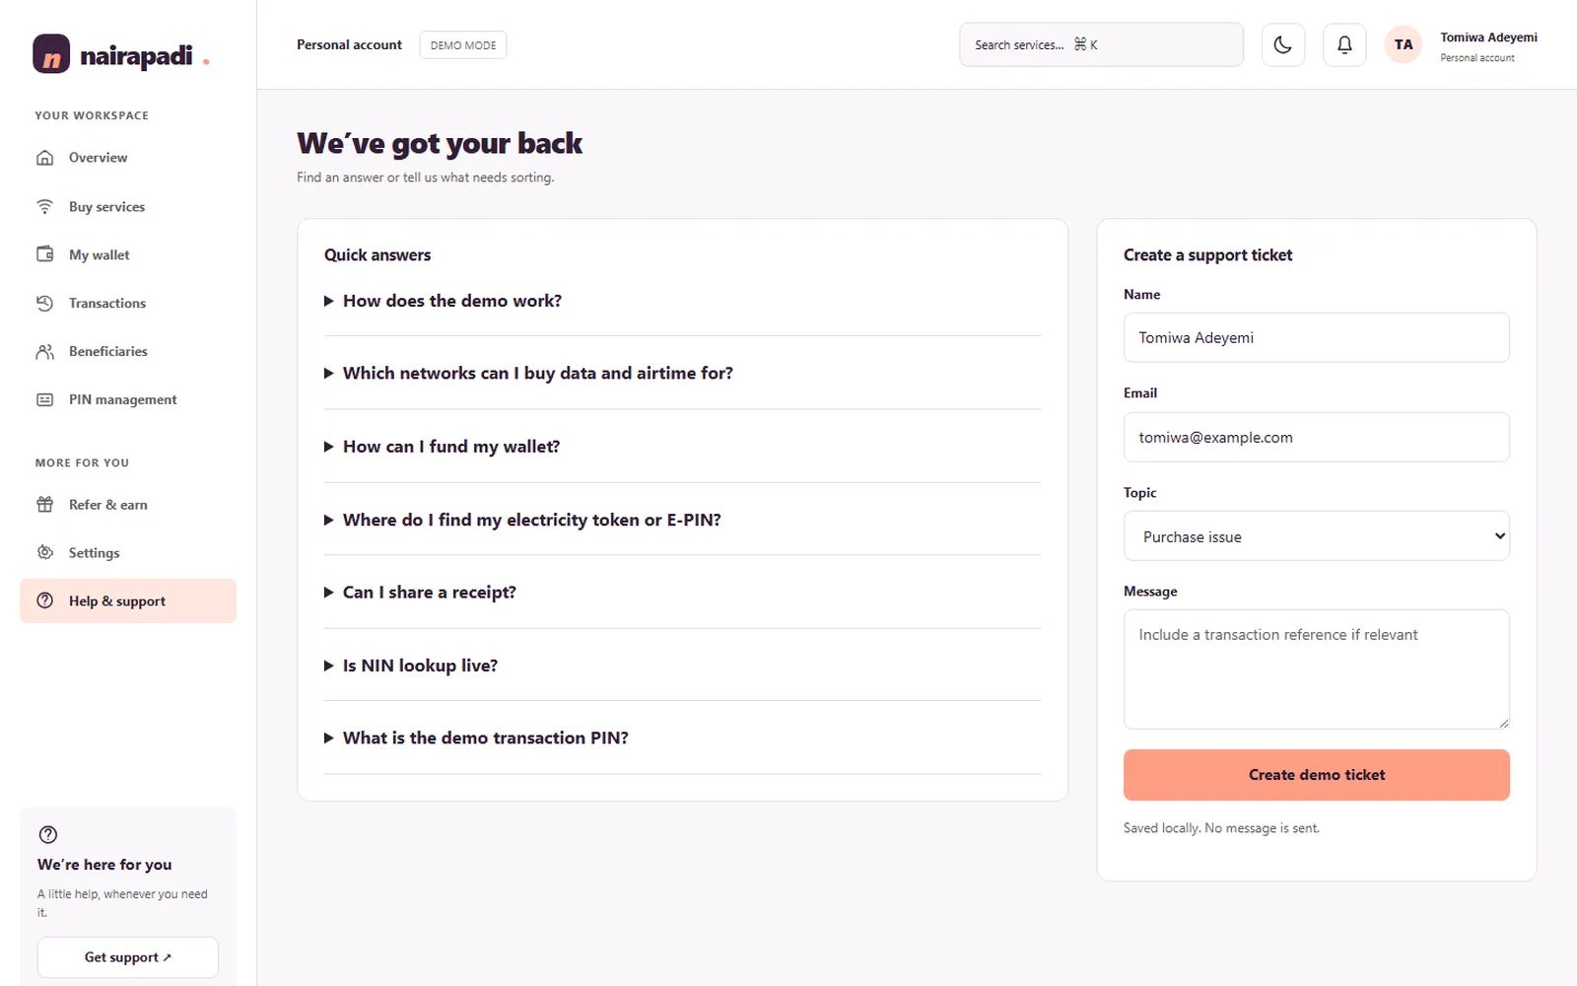Click the TA user avatar
This screenshot has height=986, width=1577.
coord(1404,44)
